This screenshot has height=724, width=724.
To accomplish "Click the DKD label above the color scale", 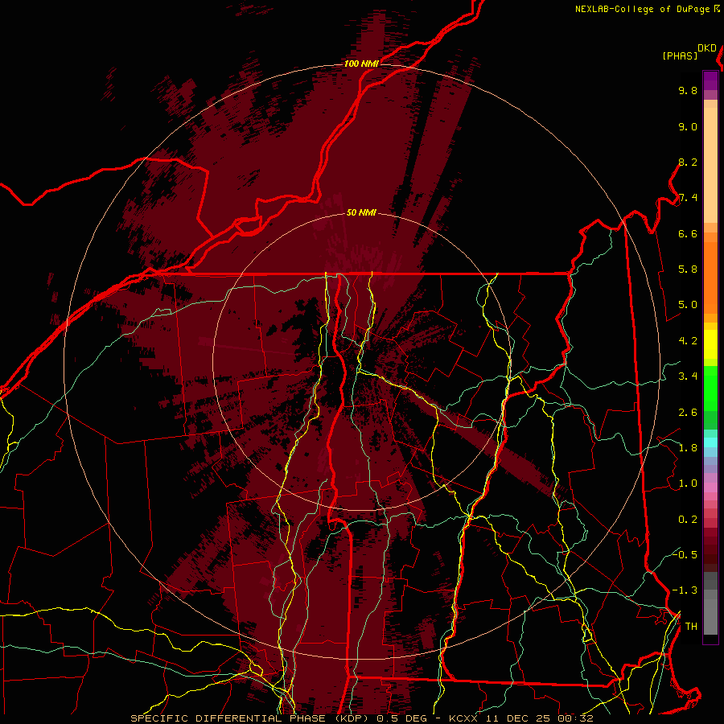I will 707,48.
